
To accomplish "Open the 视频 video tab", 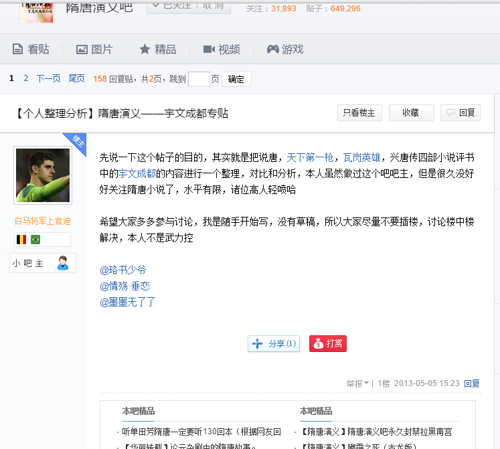I will [x=222, y=49].
